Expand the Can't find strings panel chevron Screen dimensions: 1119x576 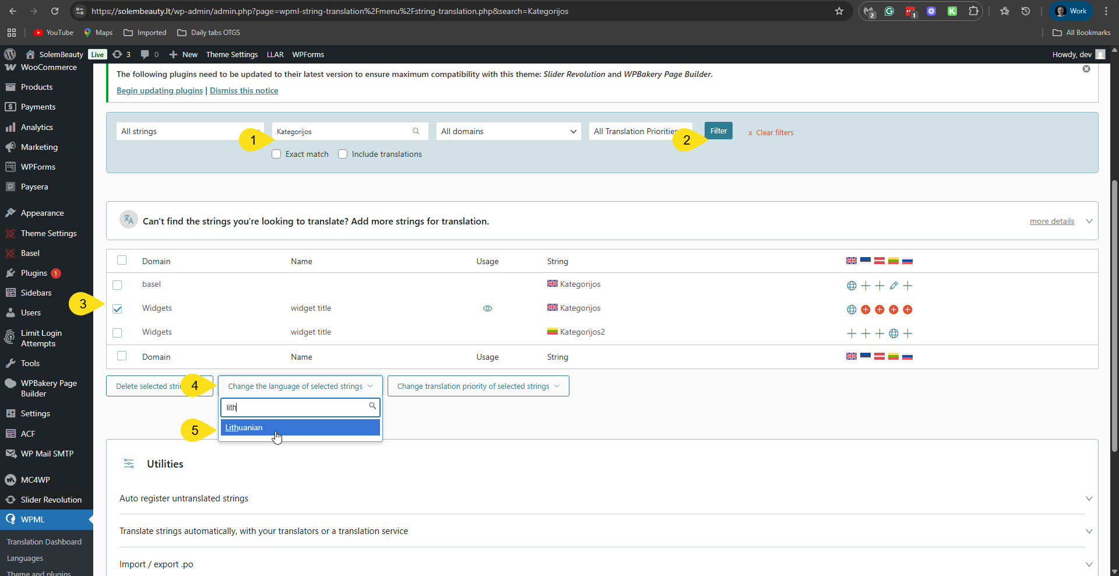point(1089,221)
